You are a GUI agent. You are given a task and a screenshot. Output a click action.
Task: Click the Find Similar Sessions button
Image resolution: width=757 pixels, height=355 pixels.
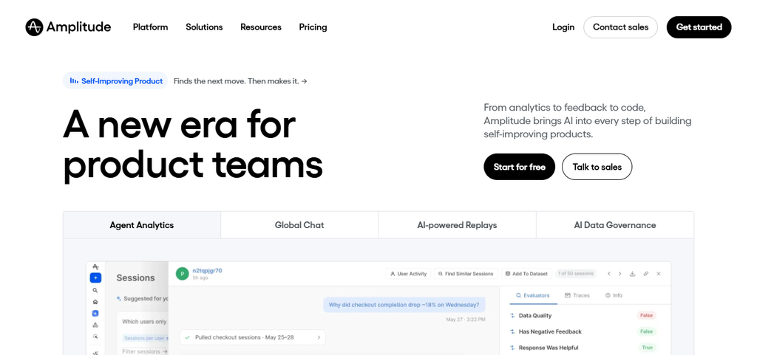click(466, 274)
